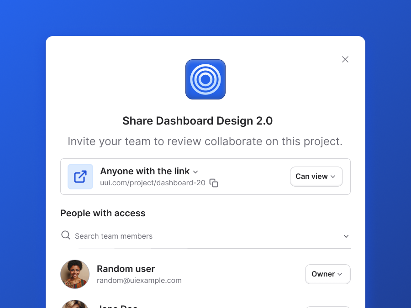
Task: Click the partially visible Jane Doe avatar
Action: click(75, 304)
